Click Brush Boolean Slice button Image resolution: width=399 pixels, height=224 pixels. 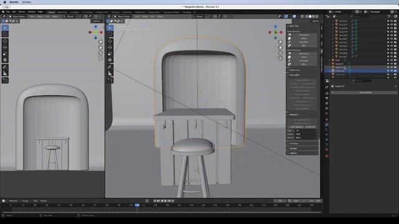coord(304,65)
